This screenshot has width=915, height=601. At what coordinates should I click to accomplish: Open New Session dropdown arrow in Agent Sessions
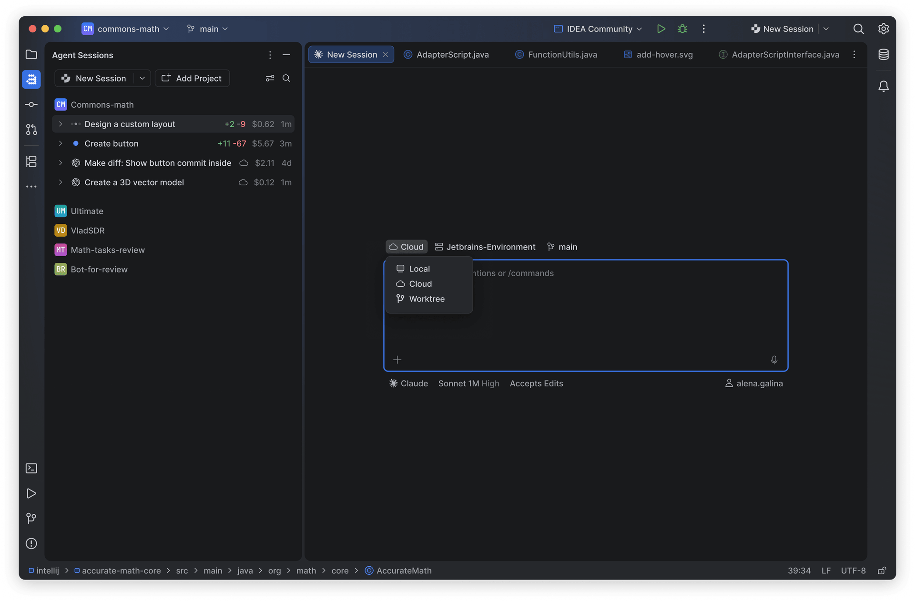(x=142, y=78)
